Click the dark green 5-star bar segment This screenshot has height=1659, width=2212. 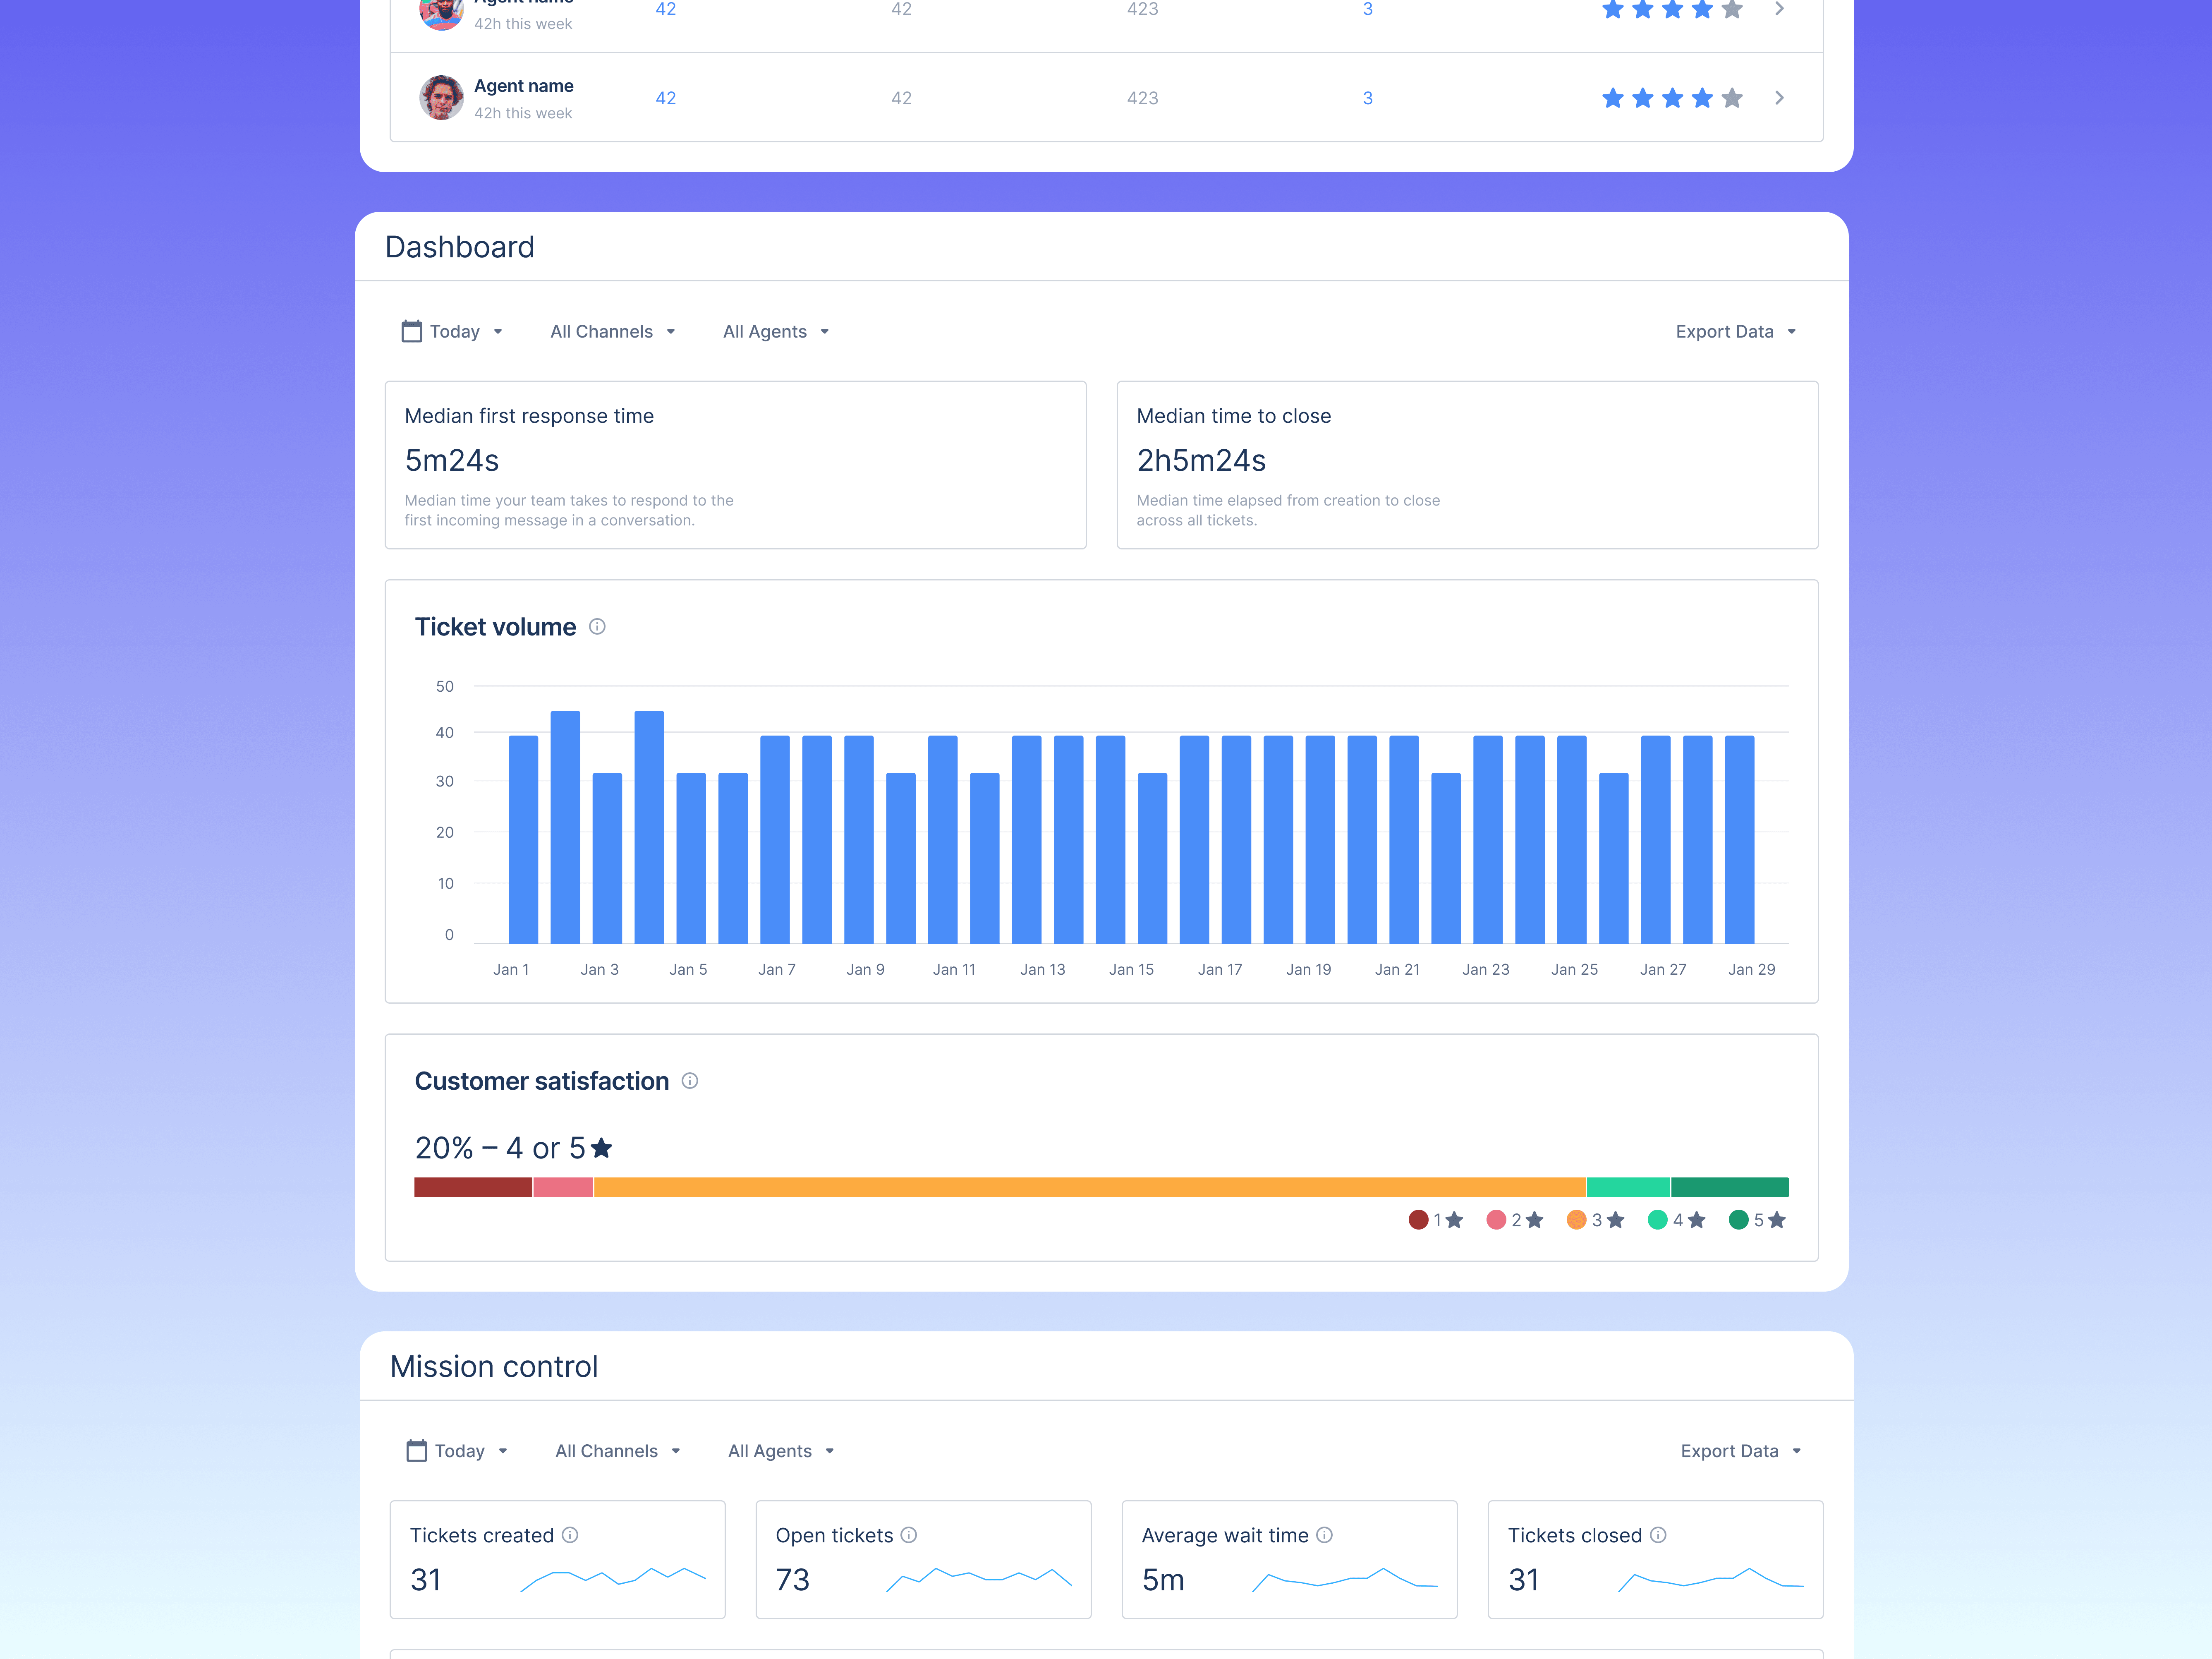tap(1730, 1187)
